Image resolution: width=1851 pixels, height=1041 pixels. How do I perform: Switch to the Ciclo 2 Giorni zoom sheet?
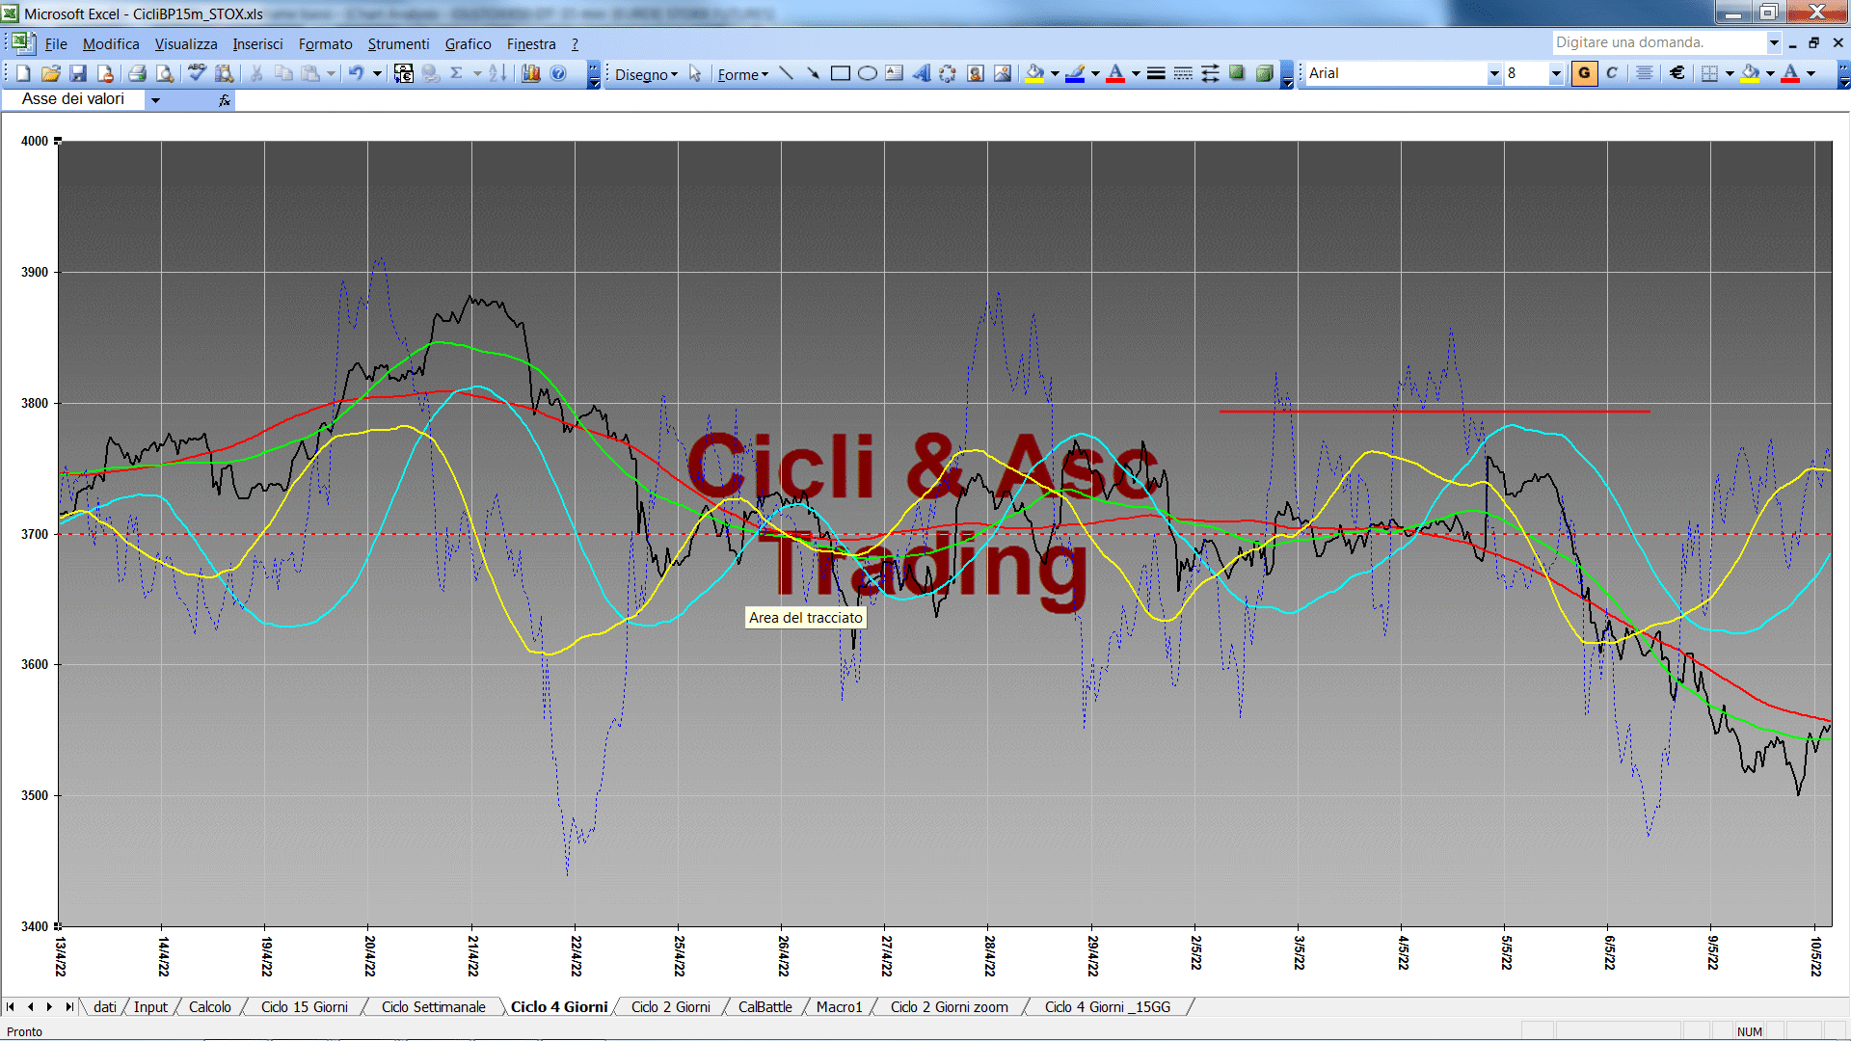coord(950,1006)
